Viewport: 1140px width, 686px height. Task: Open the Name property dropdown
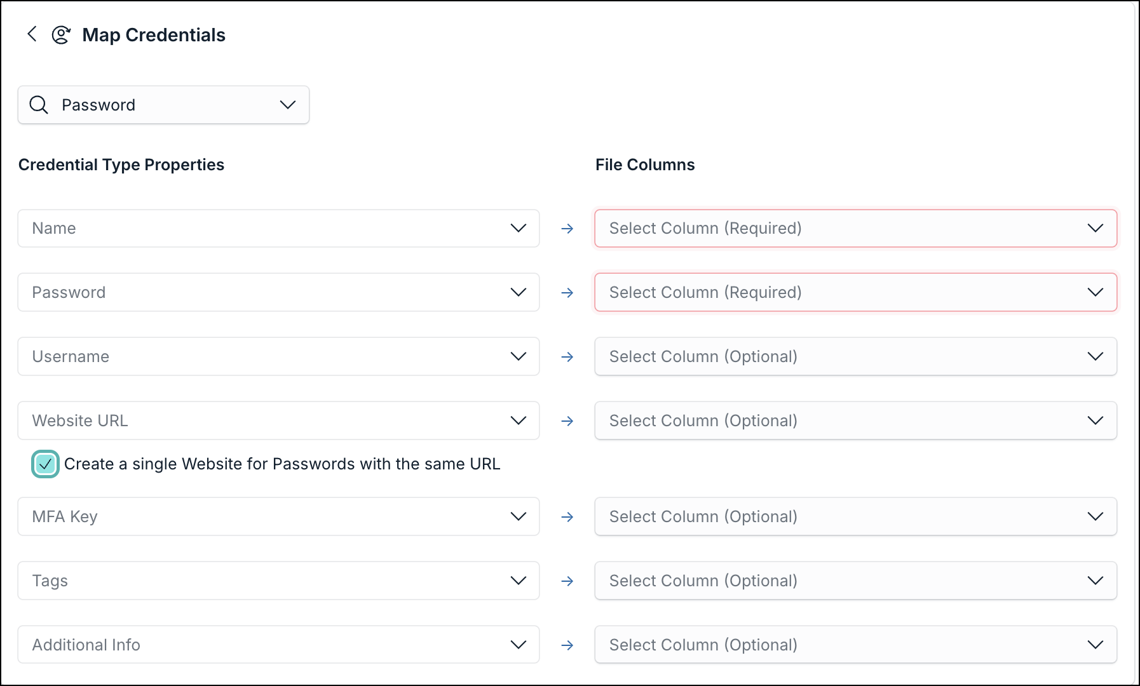[278, 228]
